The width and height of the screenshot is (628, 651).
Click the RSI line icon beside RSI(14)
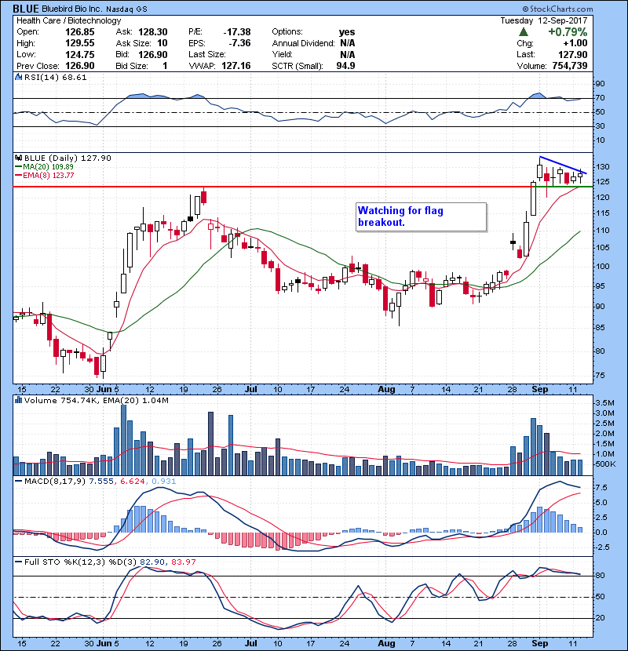18,77
